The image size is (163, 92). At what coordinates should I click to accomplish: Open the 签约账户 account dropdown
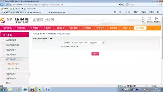tap(103, 42)
